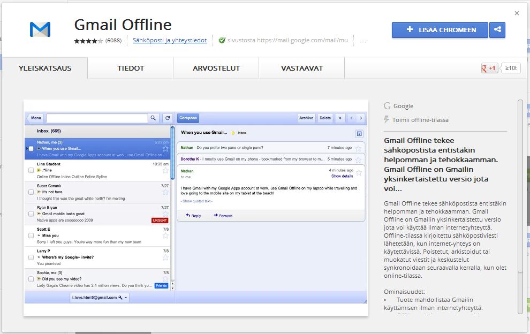Star the Line Student email
The width and height of the screenshot is (530, 334).
(165, 171)
